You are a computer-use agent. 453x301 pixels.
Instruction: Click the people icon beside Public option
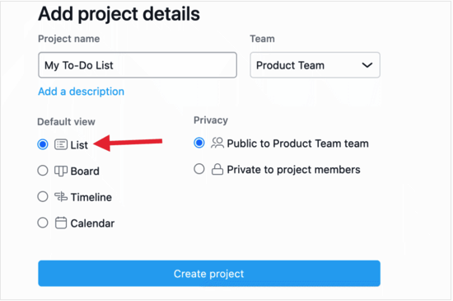click(217, 143)
